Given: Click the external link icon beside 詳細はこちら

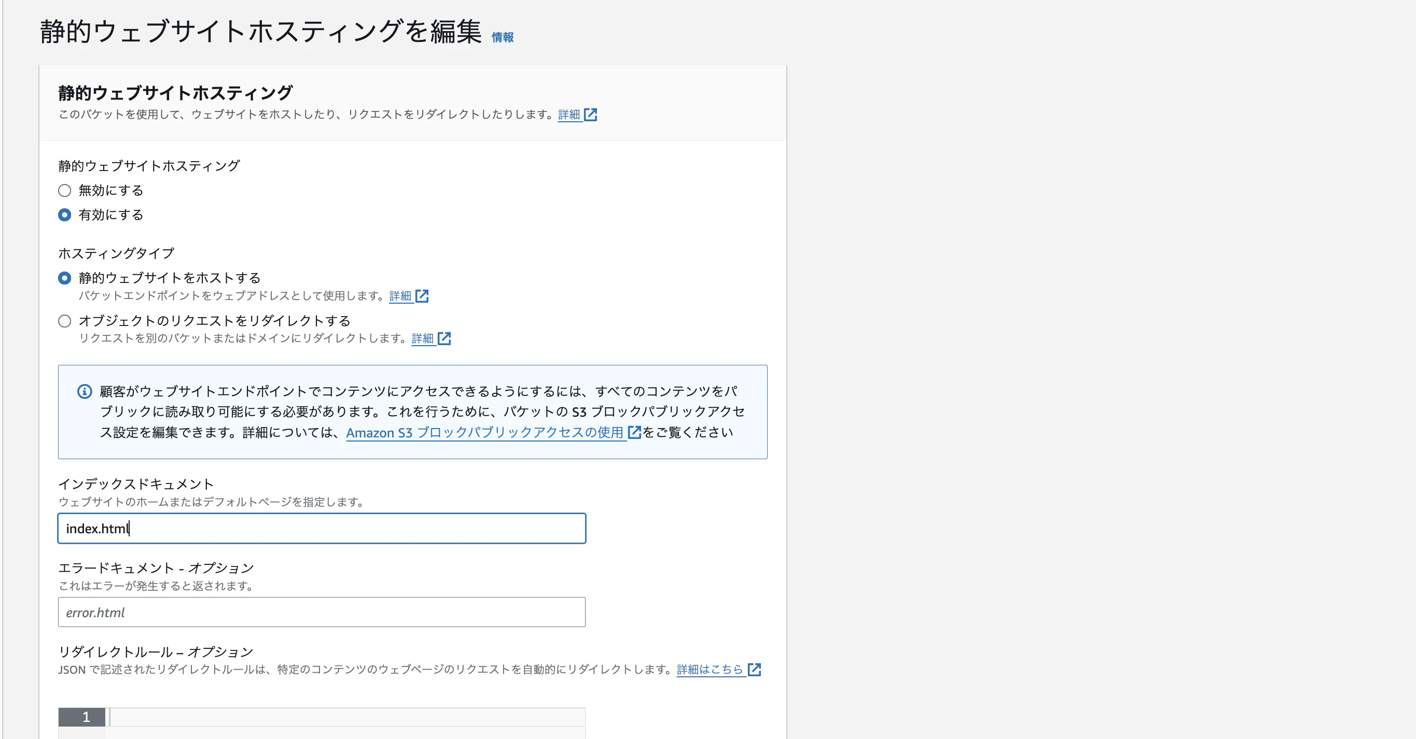Looking at the screenshot, I should (754, 669).
